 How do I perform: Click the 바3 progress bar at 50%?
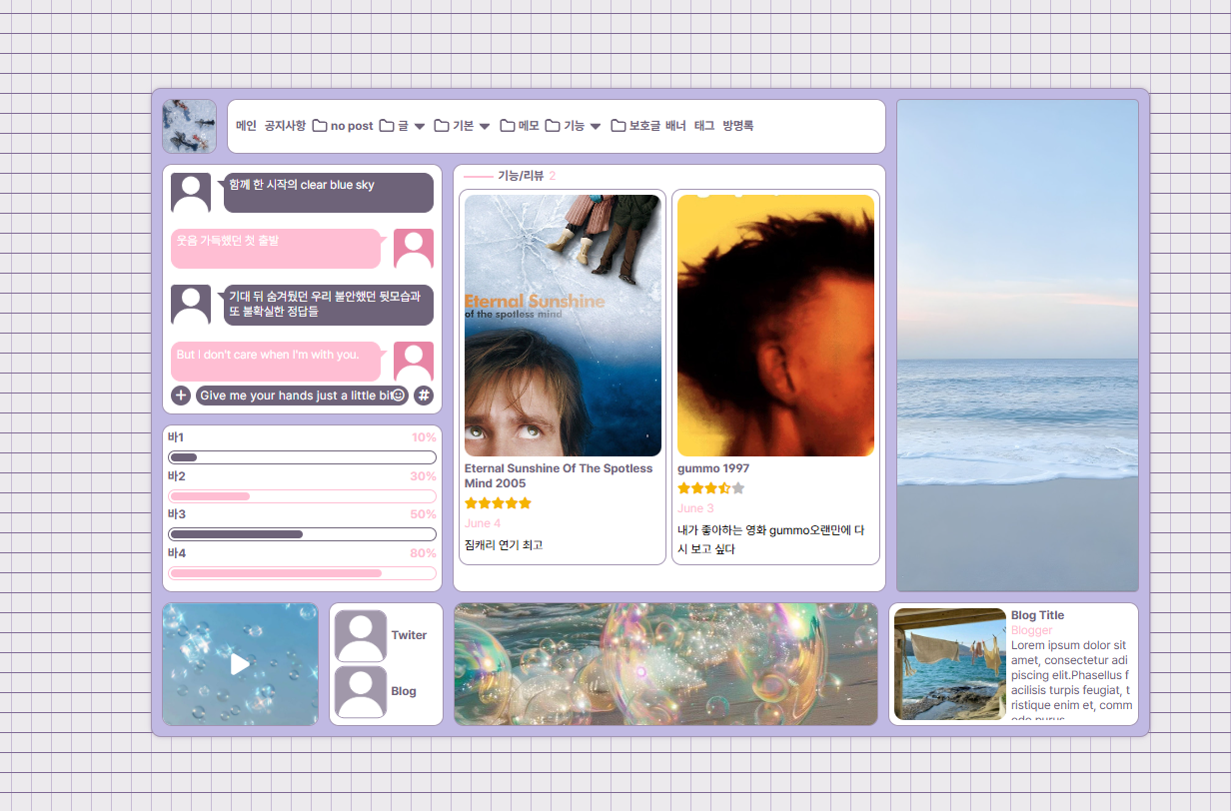303,534
